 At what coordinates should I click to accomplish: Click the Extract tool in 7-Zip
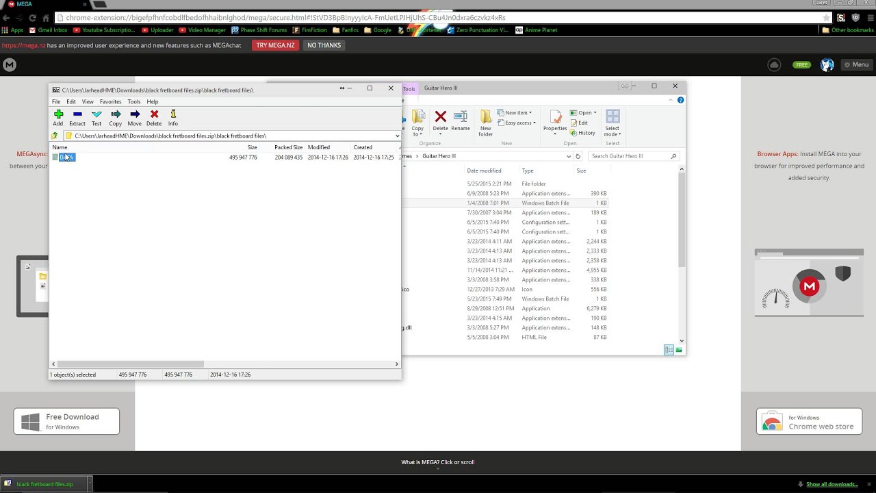pos(77,118)
